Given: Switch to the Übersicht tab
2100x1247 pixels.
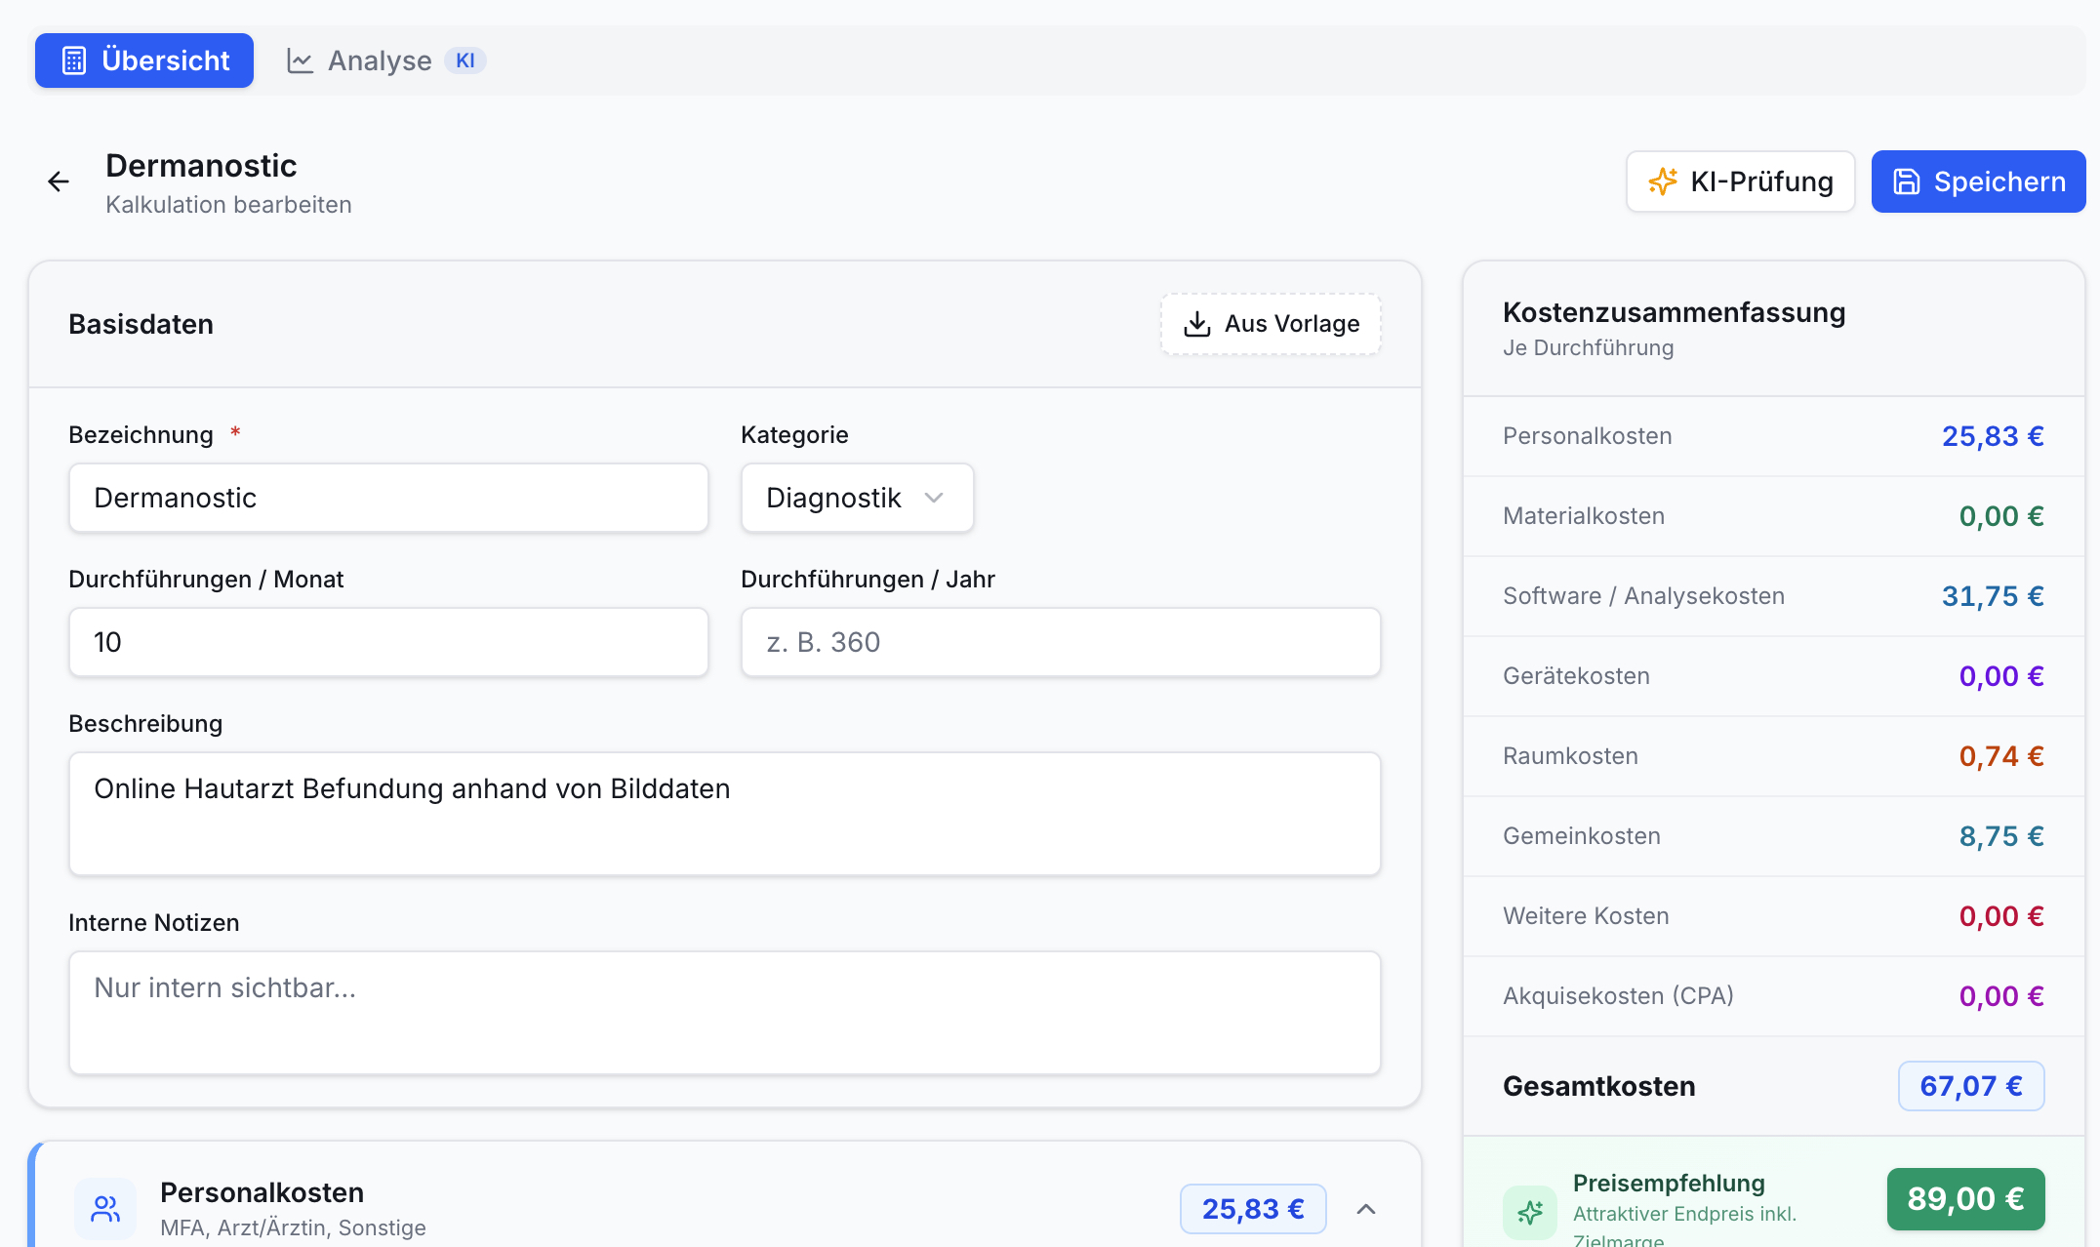Looking at the screenshot, I should [x=144, y=60].
